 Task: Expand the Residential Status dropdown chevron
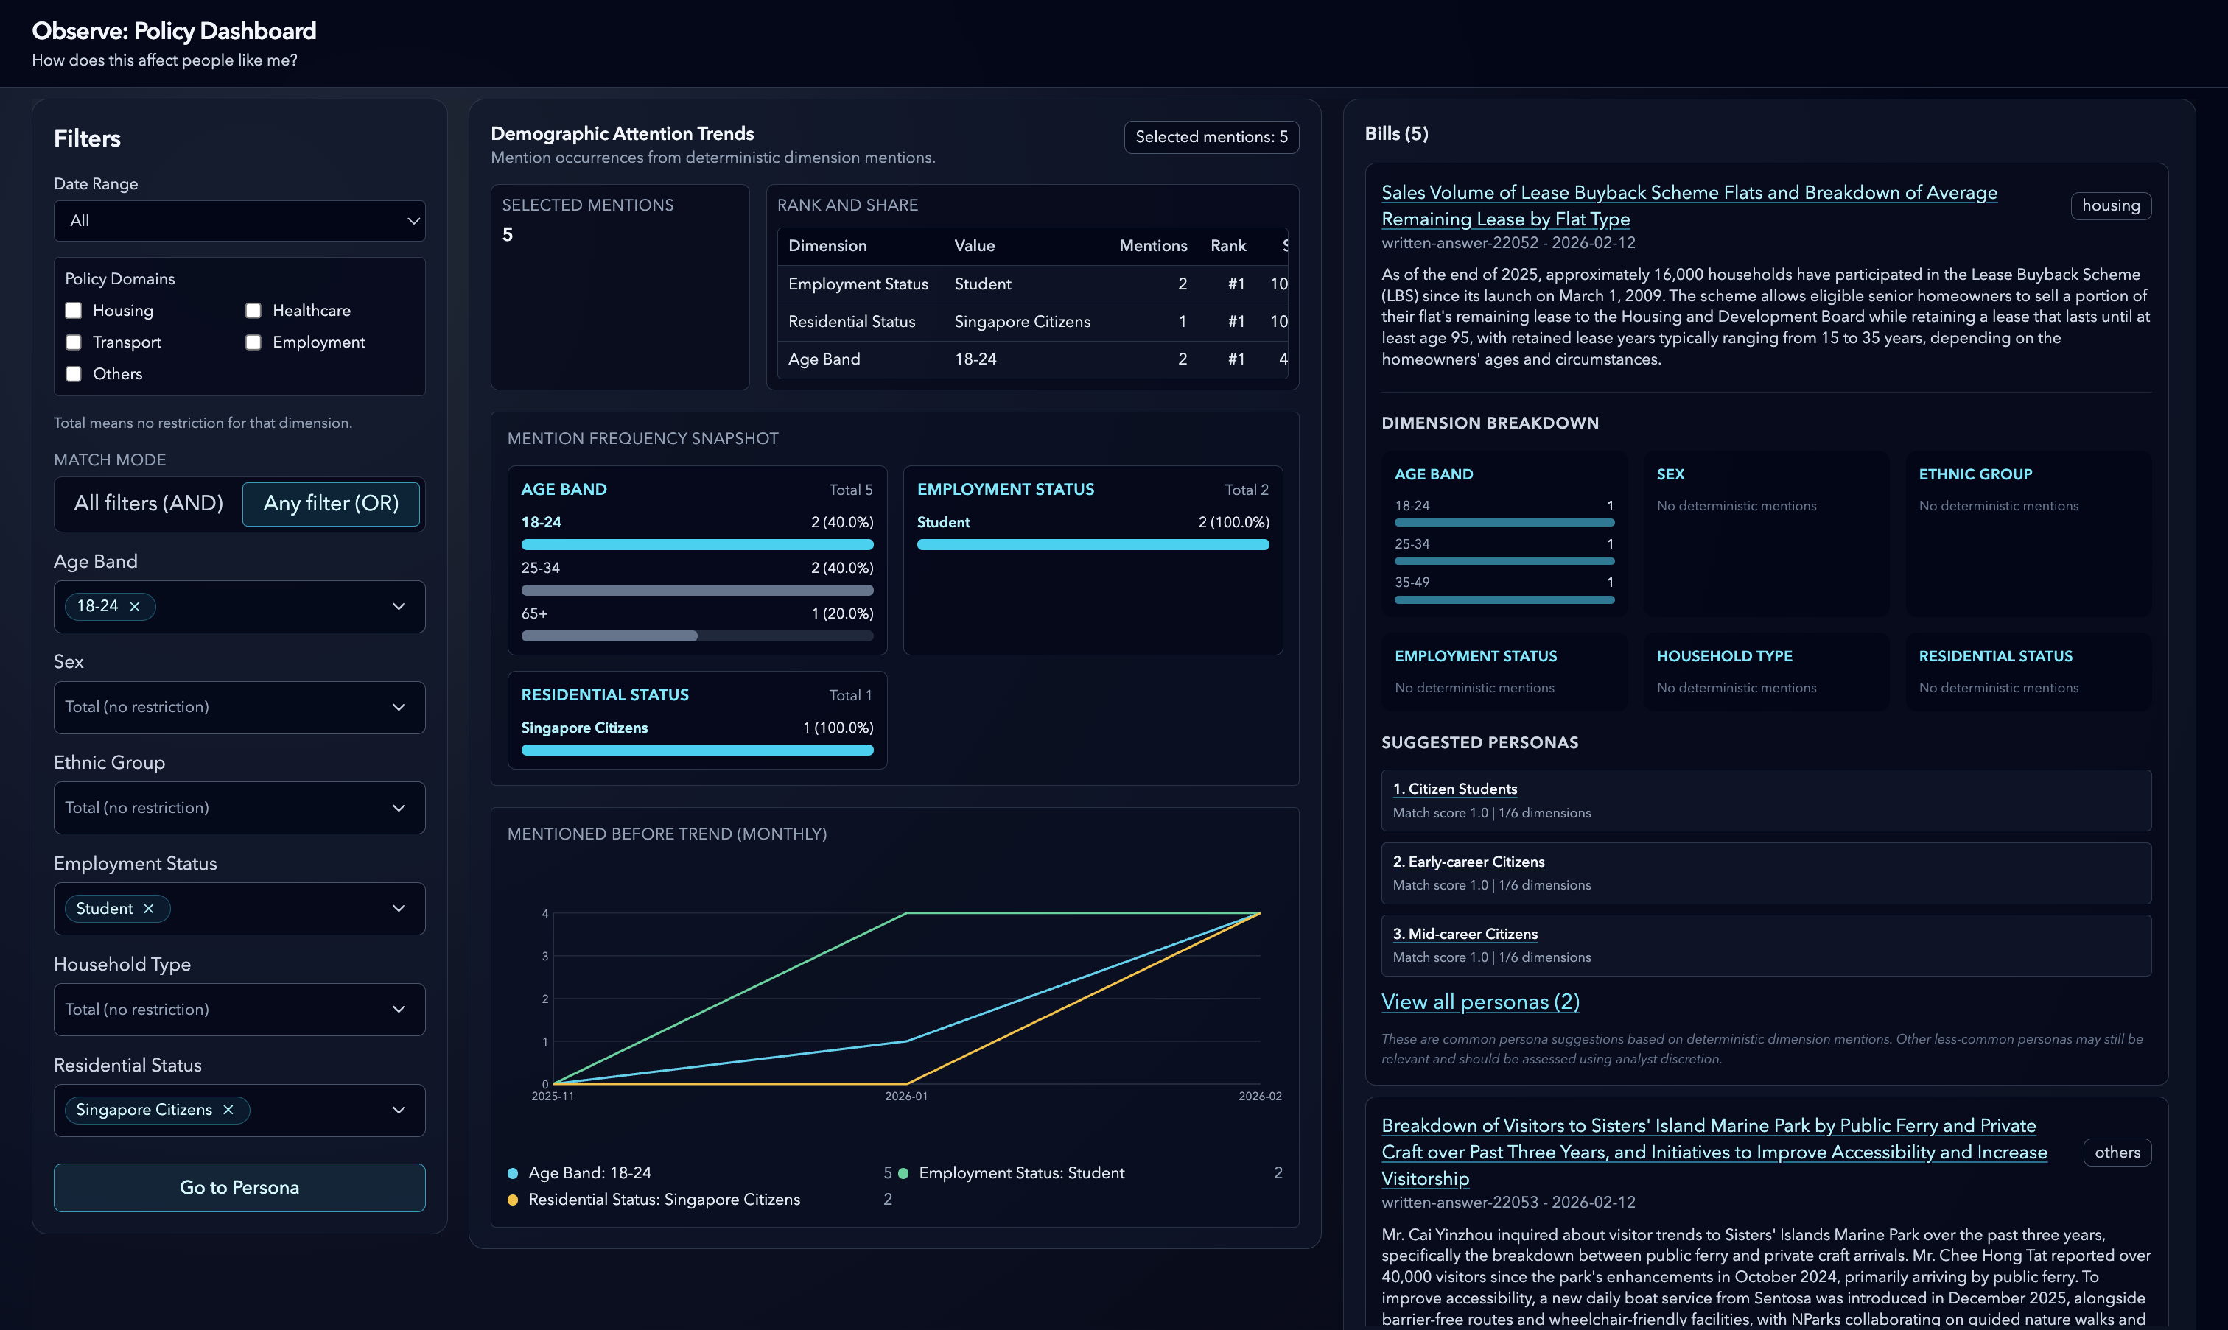pos(399,1111)
